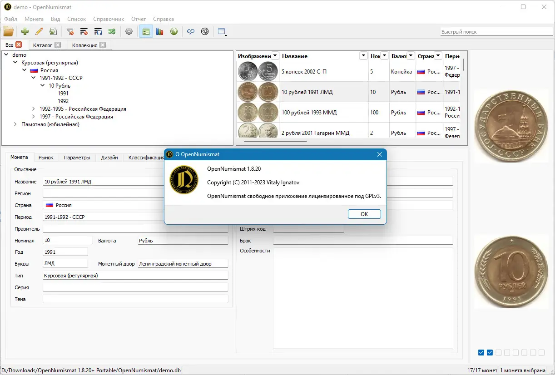This screenshot has height=375, width=555.
Task: Click the round black coin toolbar icon
Action: [205, 32]
